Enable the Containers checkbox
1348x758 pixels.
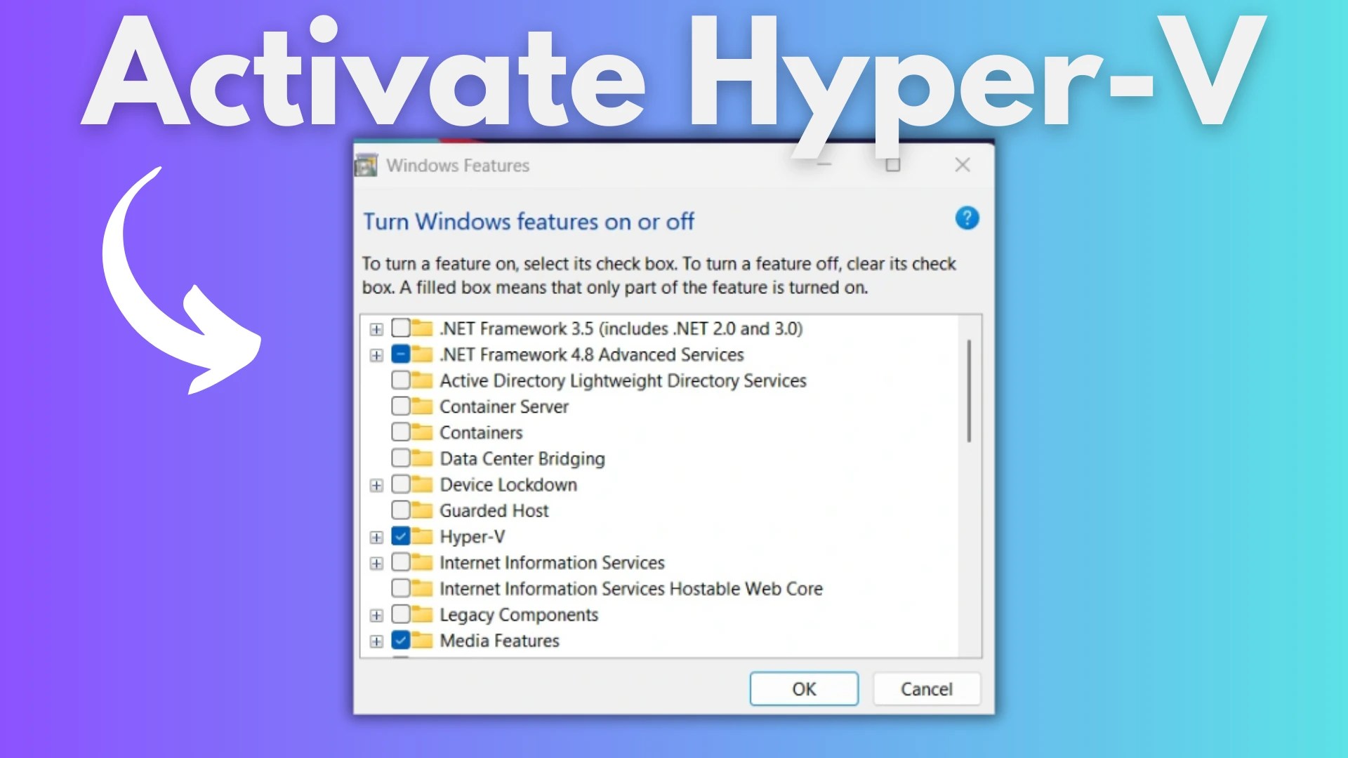[x=401, y=432]
